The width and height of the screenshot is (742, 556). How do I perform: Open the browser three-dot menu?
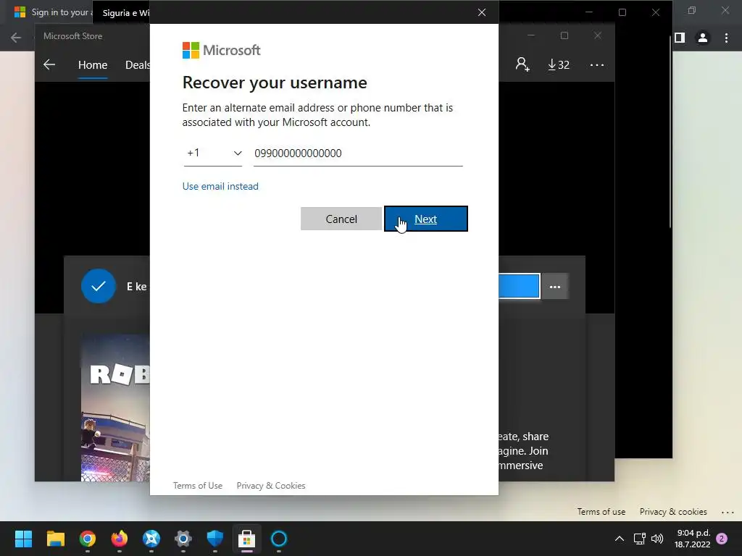click(726, 38)
